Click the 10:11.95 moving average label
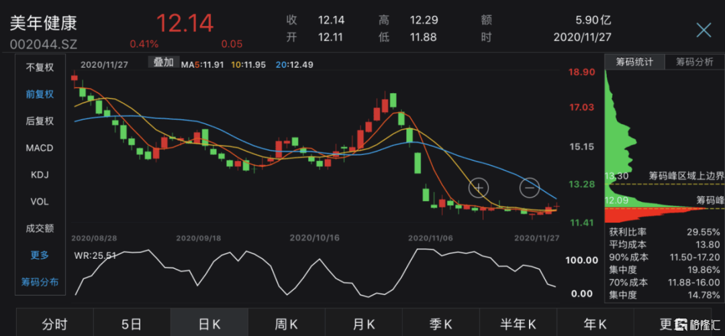Viewport: 725px width, 336px height. coord(248,64)
